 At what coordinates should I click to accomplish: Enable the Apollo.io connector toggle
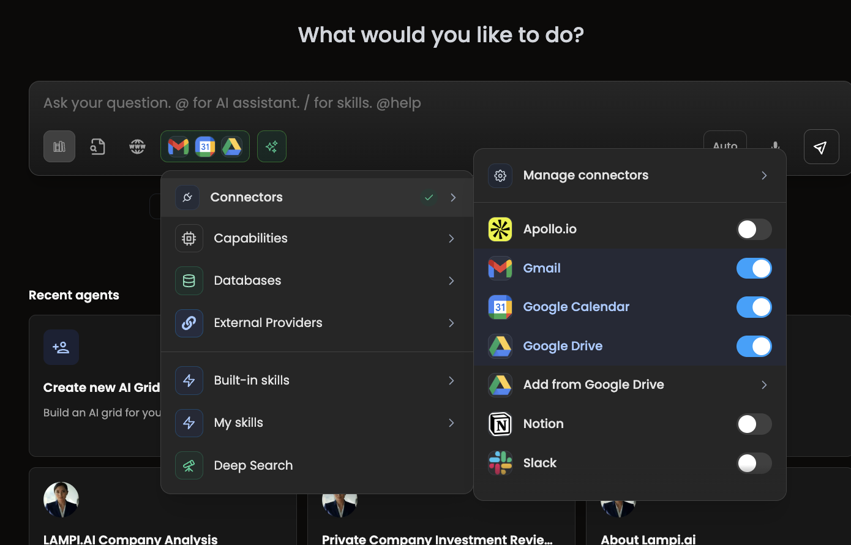pos(754,230)
